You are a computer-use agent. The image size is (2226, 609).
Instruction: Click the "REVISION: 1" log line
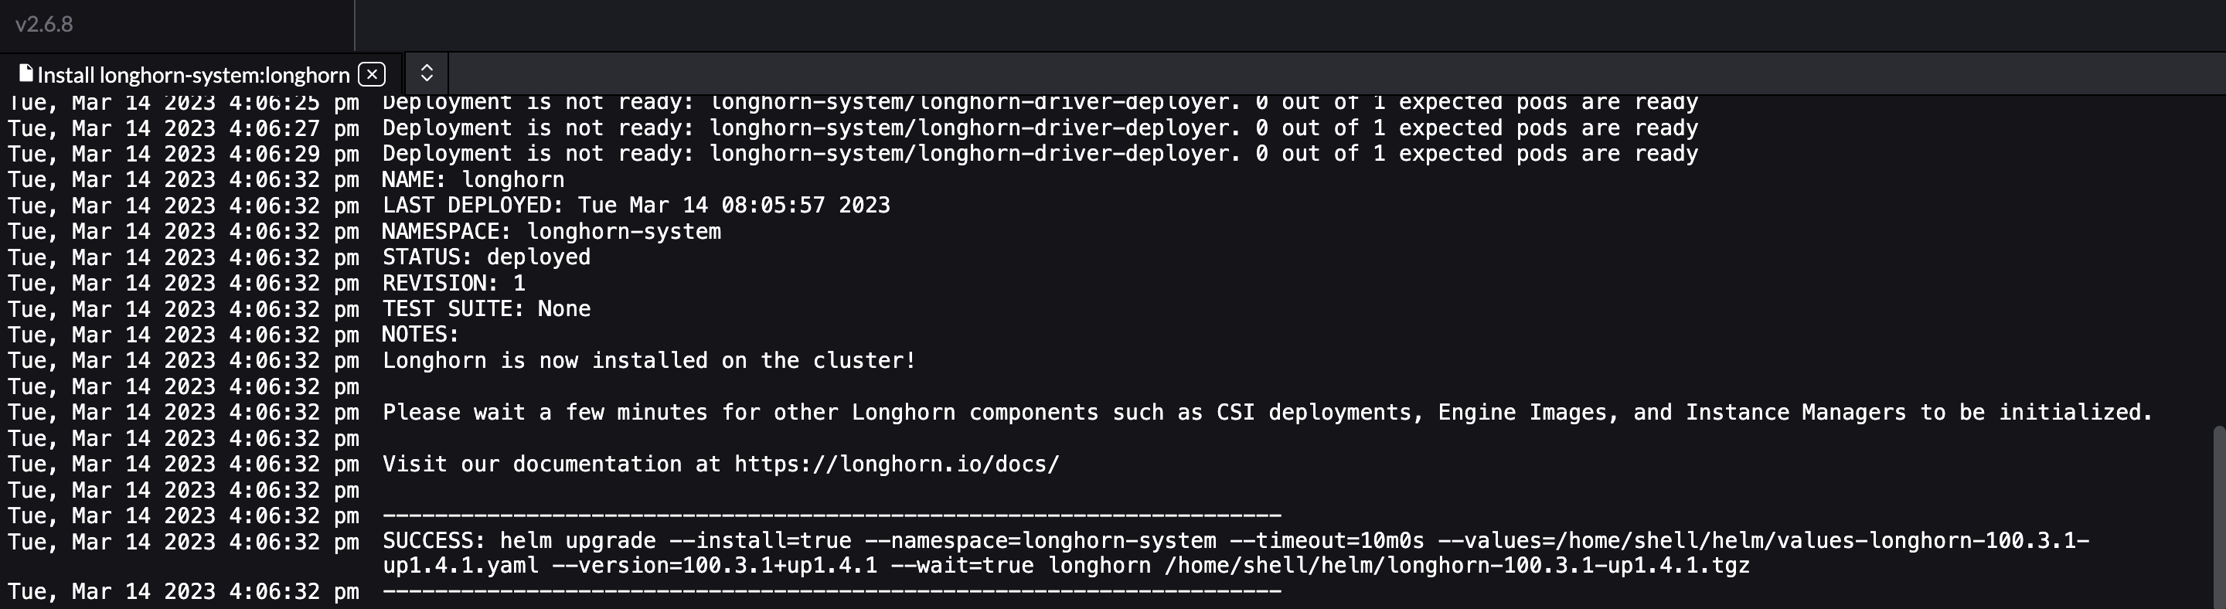(x=452, y=282)
